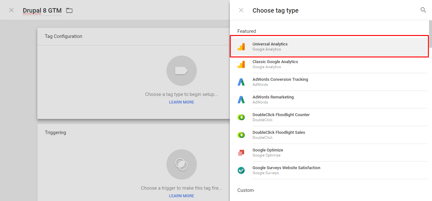Choose AdWords Conversion Tracking tag
The image size is (432, 201).
tap(329, 82)
